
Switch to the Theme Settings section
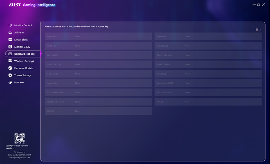pos(23,75)
